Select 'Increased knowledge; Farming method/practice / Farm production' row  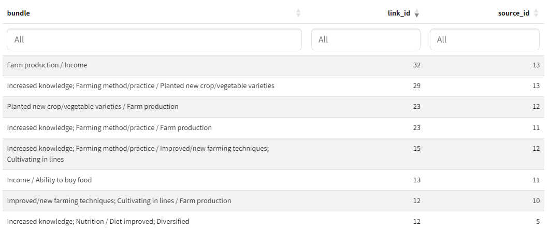tap(109, 128)
